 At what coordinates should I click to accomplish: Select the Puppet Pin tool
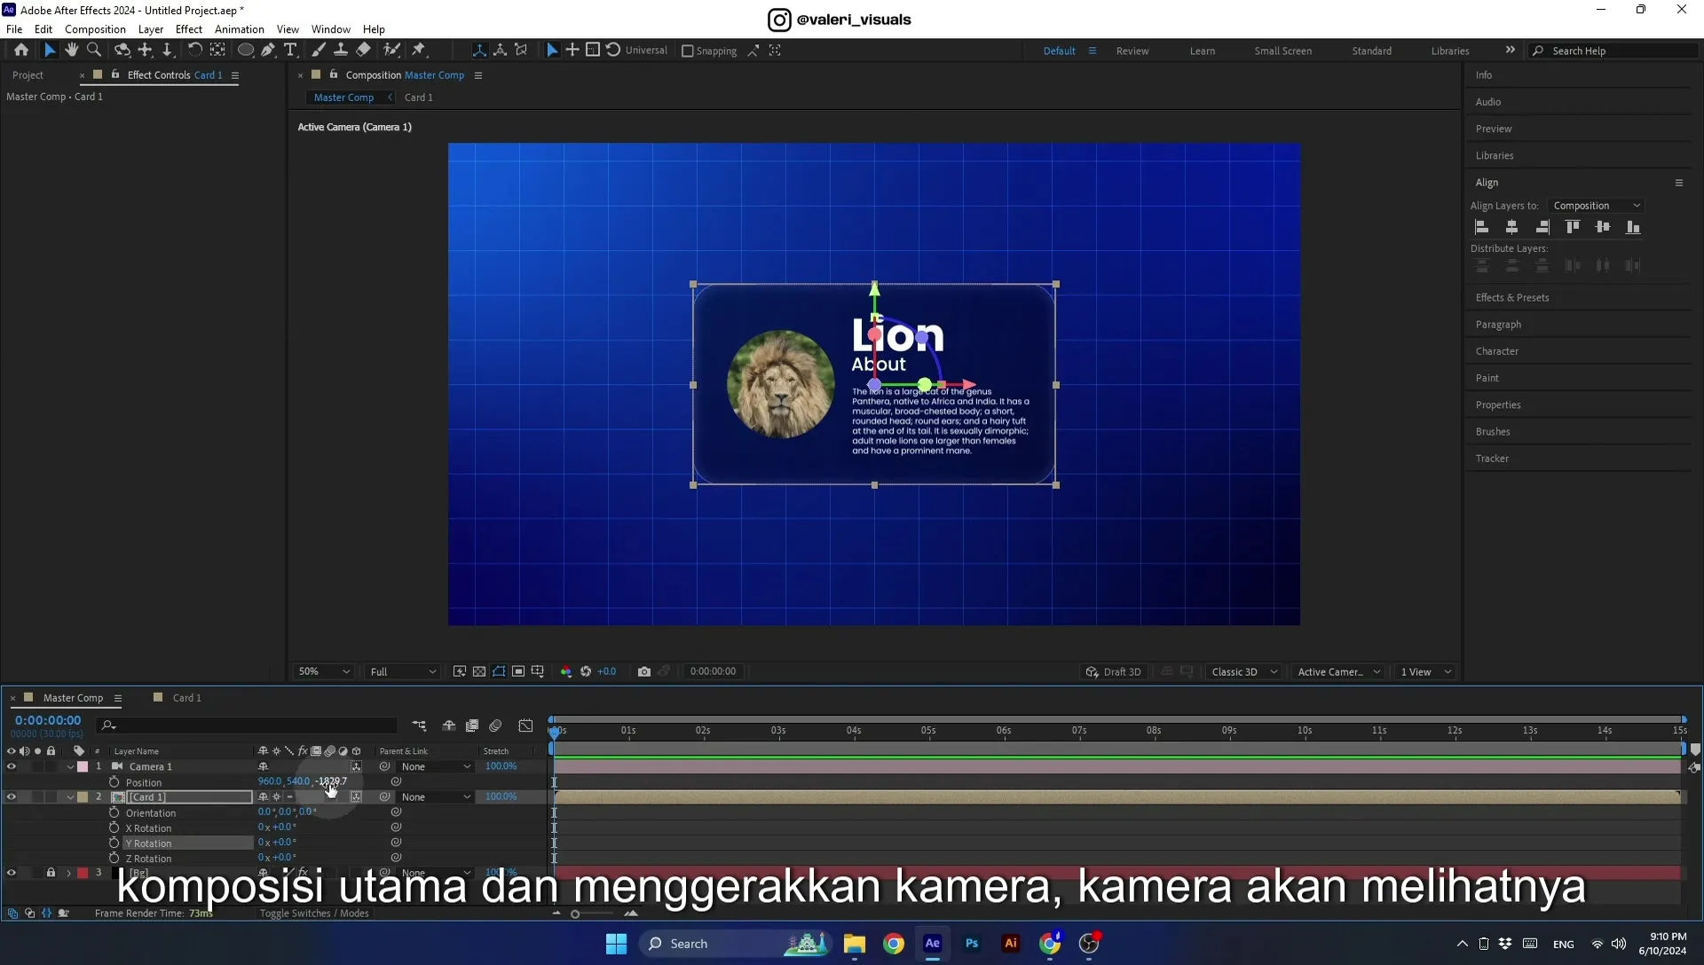(419, 51)
